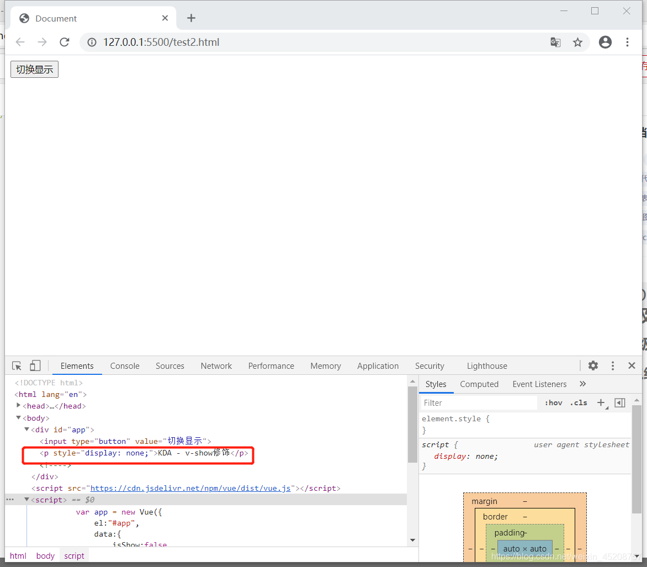Switch to the Application tab
Viewport: 647px width, 567px height.
coord(378,366)
